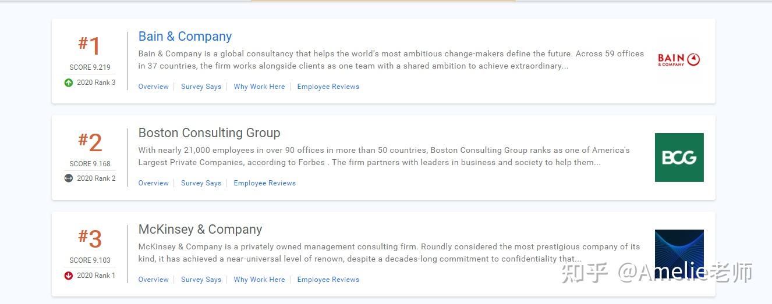Click the green BCG logo
Image resolution: width=772 pixels, height=304 pixels.
coord(679,158)
